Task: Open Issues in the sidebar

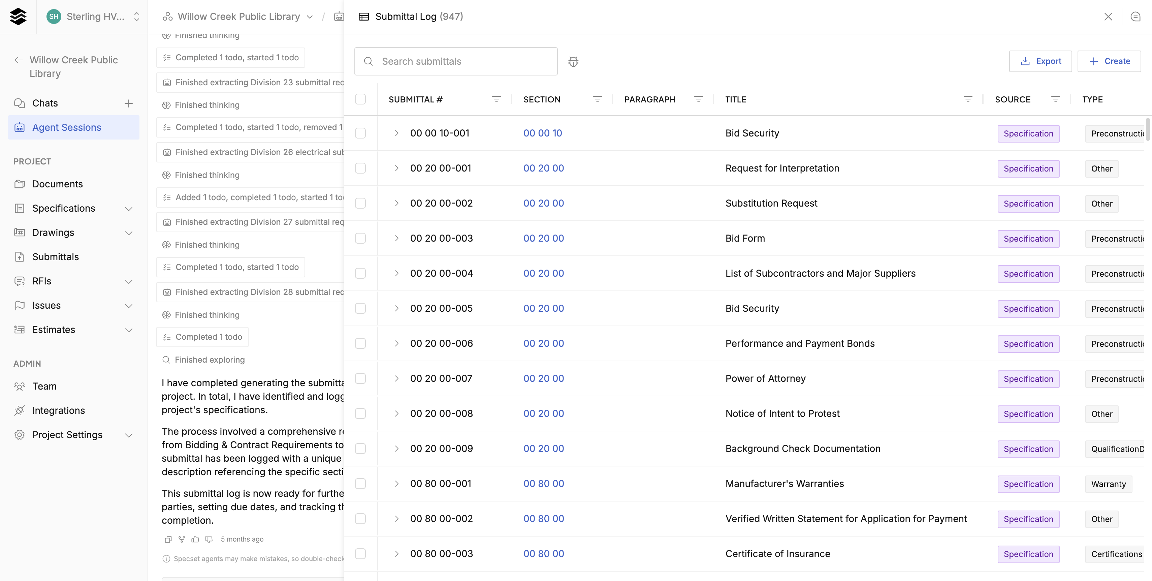Action: click(46, 305)
